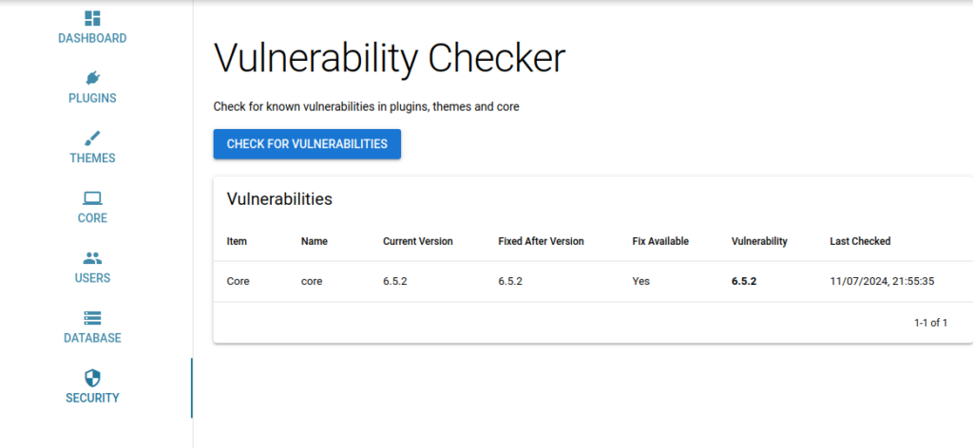Screen dimensions: 973x448
Task: Click the Themes paintbrush icon
Action: 92,139
